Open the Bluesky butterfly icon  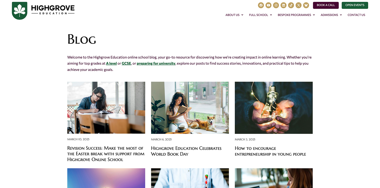tap(306, 5)
